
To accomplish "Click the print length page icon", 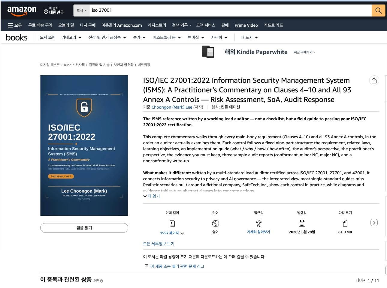I will (x=172, y=223).
